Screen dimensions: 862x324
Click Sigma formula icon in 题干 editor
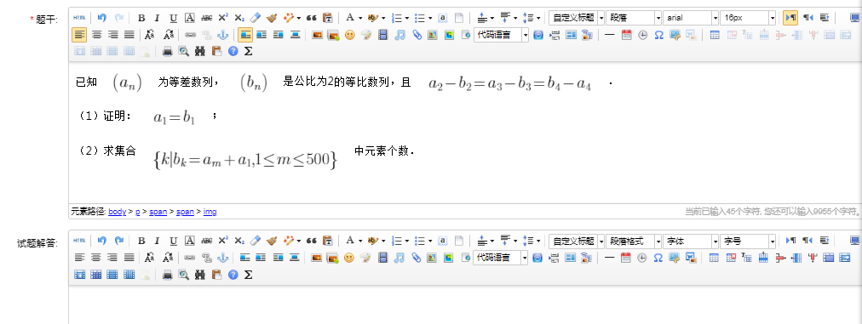coord(248,51)
